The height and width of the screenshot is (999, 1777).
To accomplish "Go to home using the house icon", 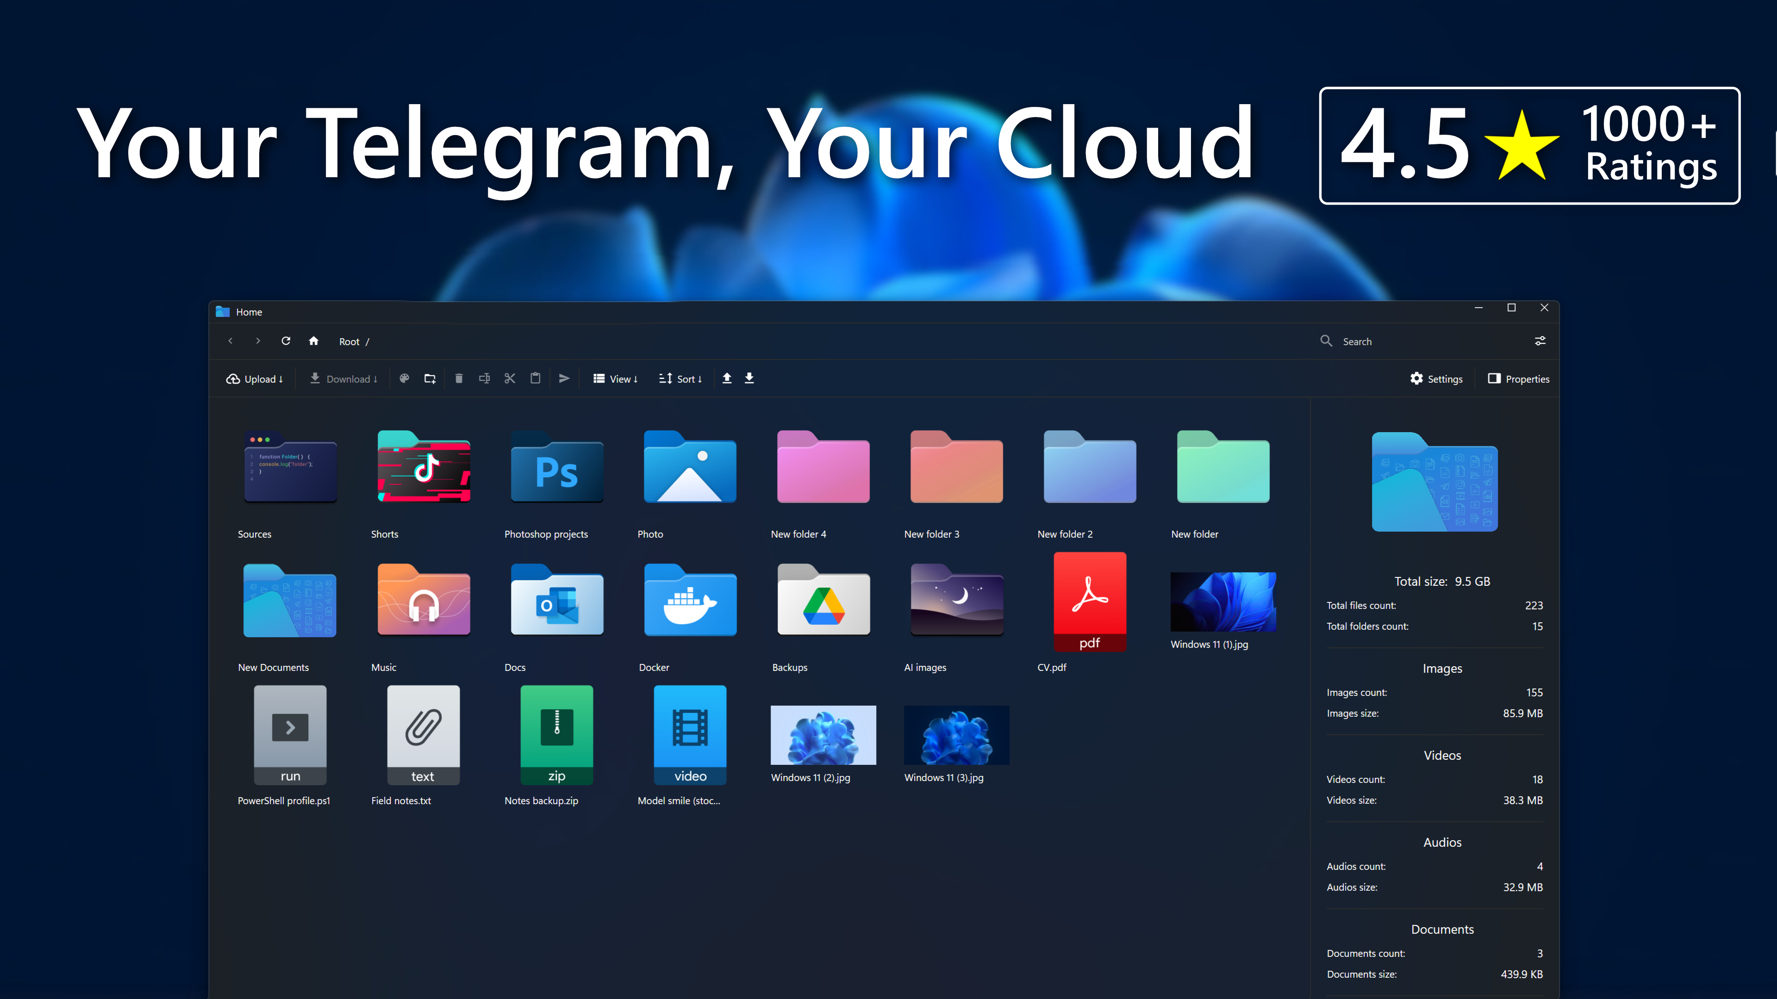I will (314, 341).
